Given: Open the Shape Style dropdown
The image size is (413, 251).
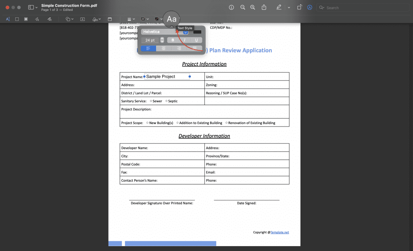Looking at the screenshot, I should pyautogui.click(x=130, y=19).
